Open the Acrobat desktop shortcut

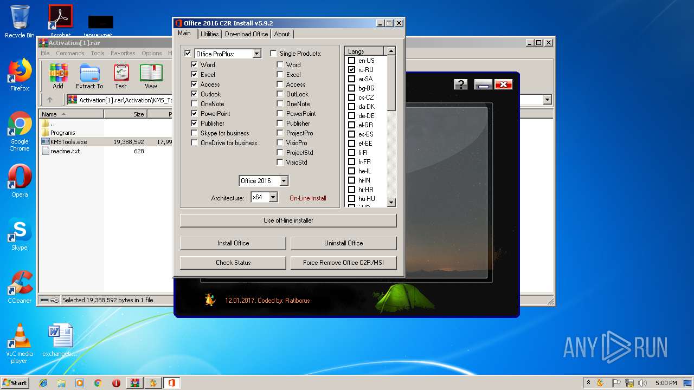pos(60,22)
